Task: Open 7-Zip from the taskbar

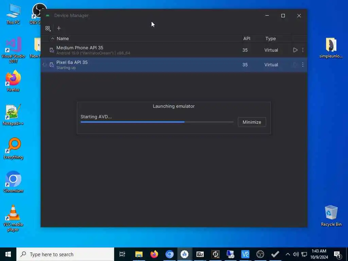Action: [200, 254]
